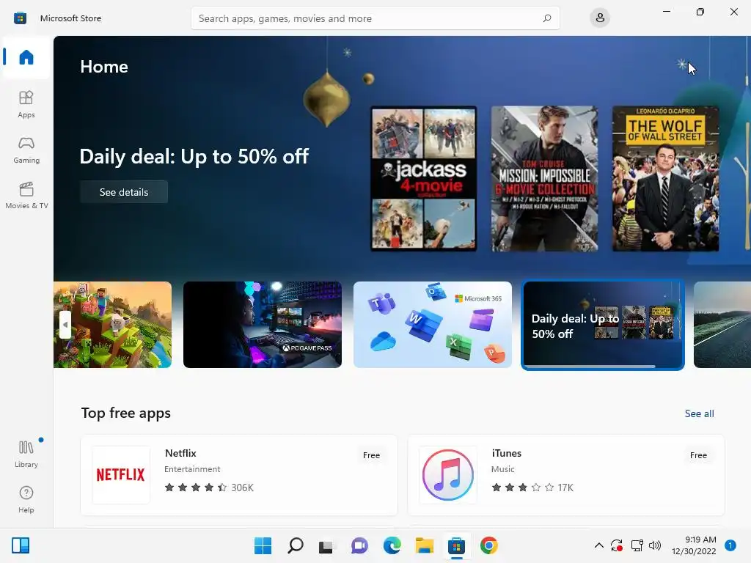Viewport: 751px width, 563px height.
Task: Show hidden system tray icons
Action: click(x=598, y=545)
